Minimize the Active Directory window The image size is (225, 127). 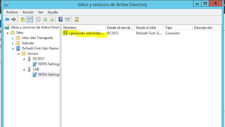click(197, 3)
